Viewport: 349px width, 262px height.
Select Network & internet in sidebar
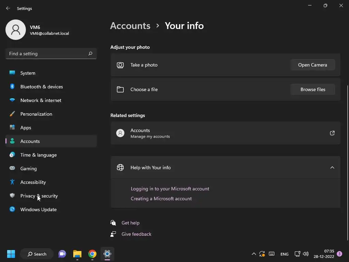pos(41,100)
